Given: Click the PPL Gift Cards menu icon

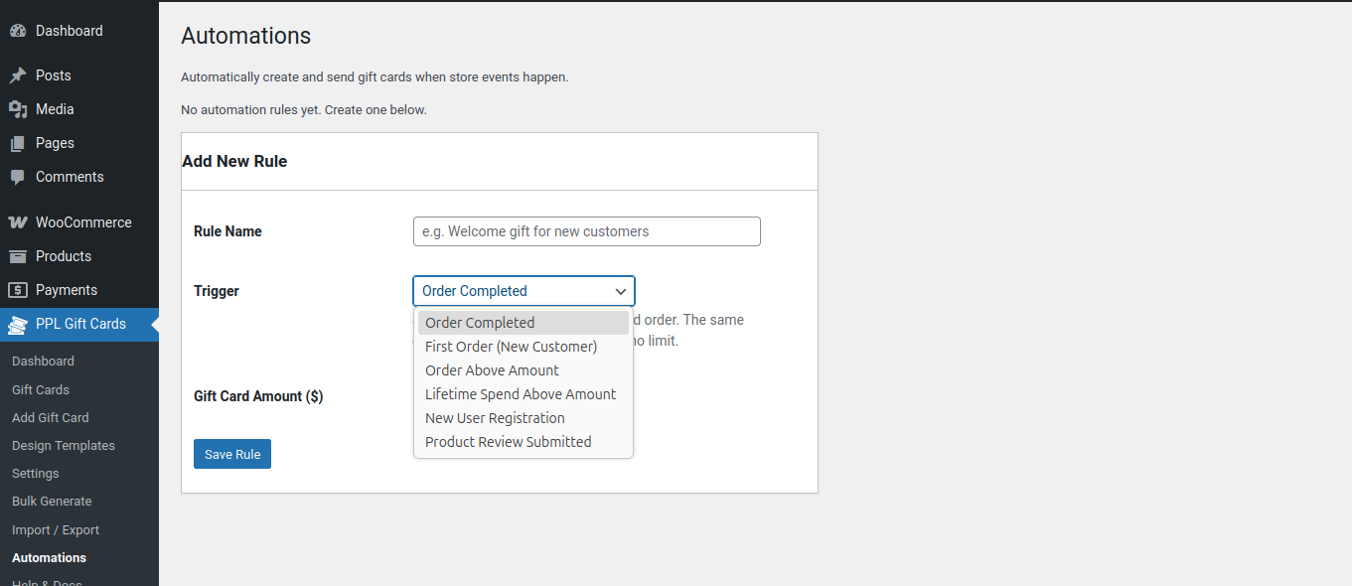Looking at the screenshot, I should point(18,324).
